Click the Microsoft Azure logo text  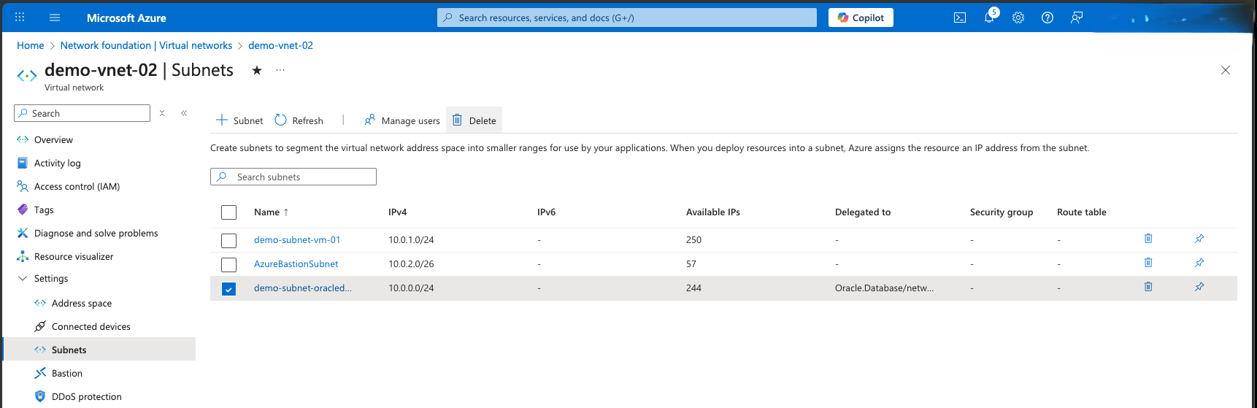[x=126, y=18]
